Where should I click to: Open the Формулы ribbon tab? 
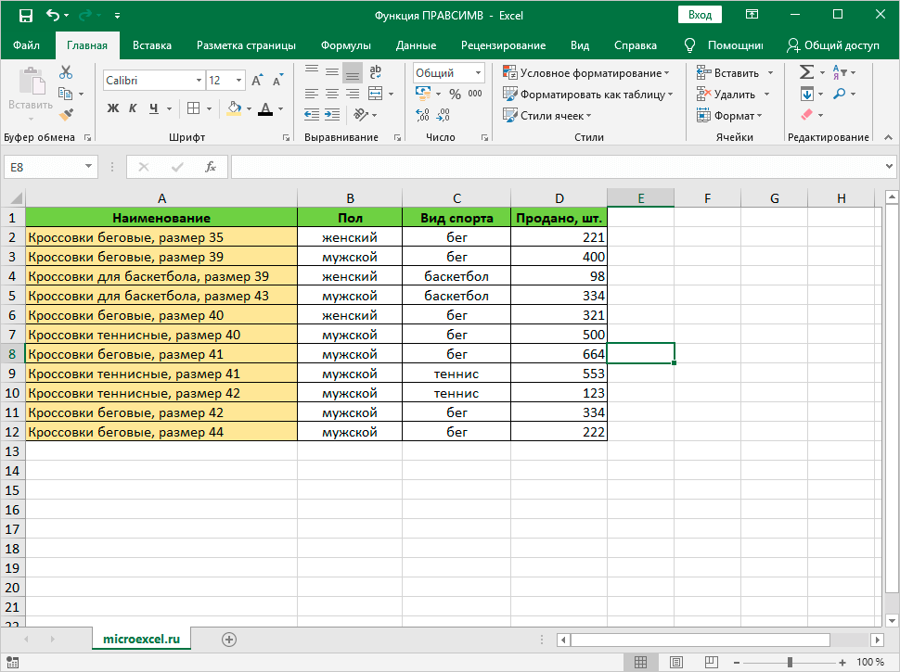tap(345, 45)
